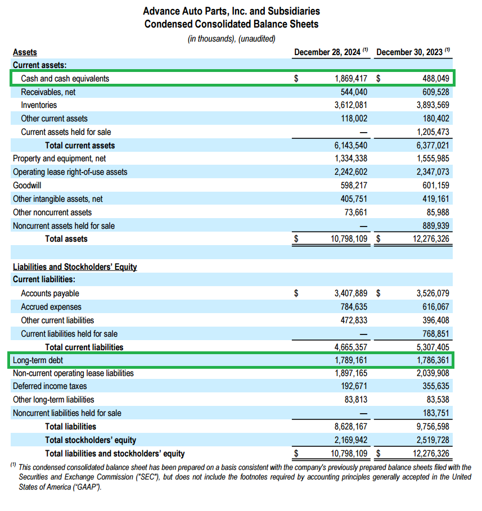Image resolution: width=482 pixels, height=511 pixels.
Task: Click the 'Other intangible assets, net' label
Action: point(58,199)
